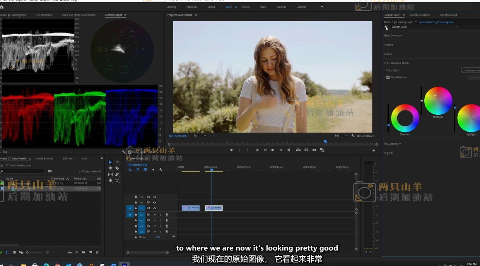Click the Comparison View button
Image resolution: width=480 pixels, height=266 pixels.
coord(471,71)
